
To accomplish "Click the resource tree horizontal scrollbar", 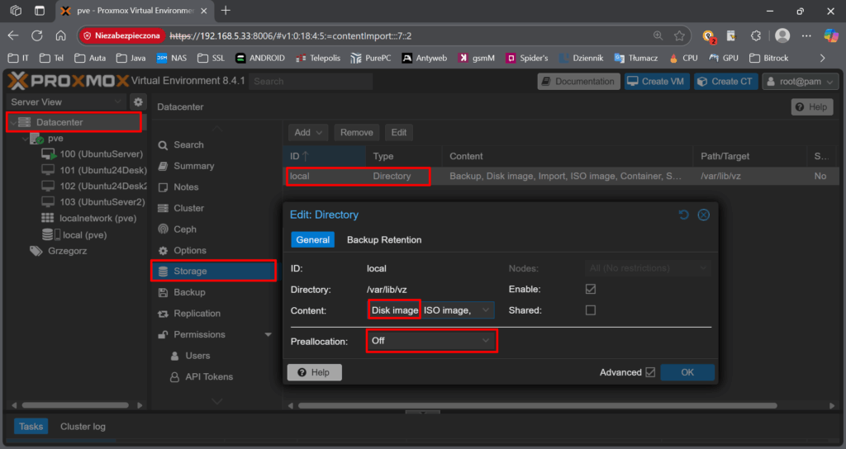I will tap(75, 404).
